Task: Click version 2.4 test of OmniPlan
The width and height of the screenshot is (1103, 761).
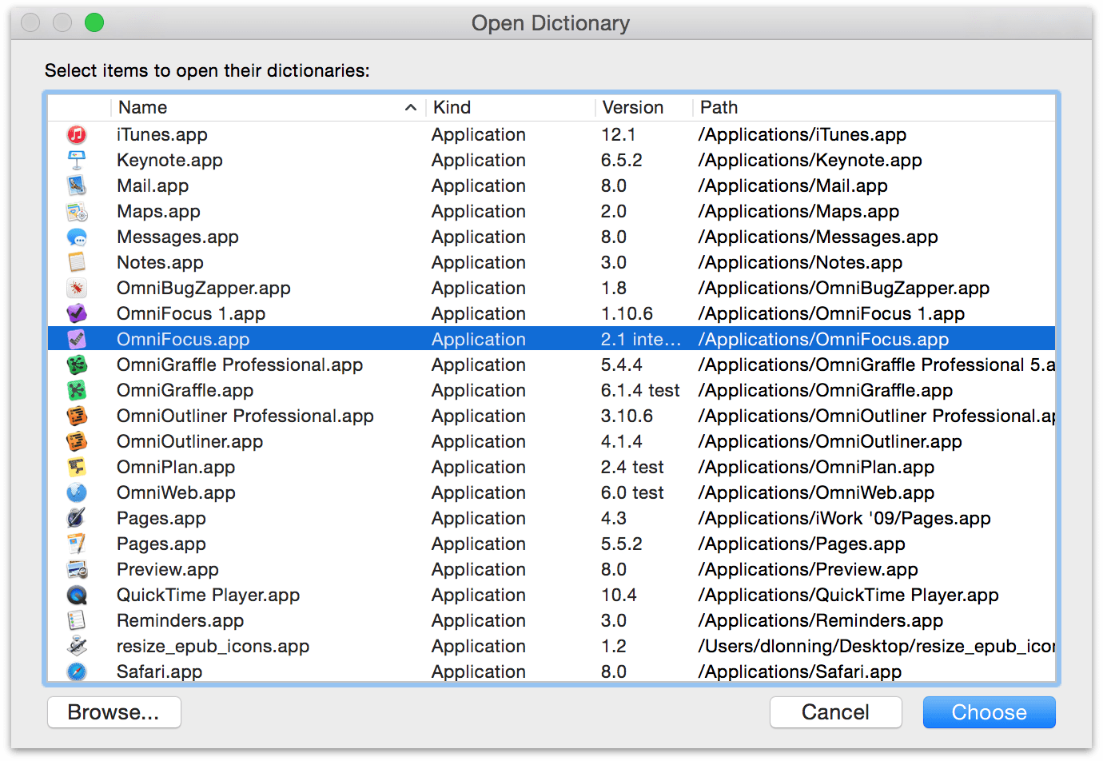Action: pyautogui.click(x=632, y=467)
